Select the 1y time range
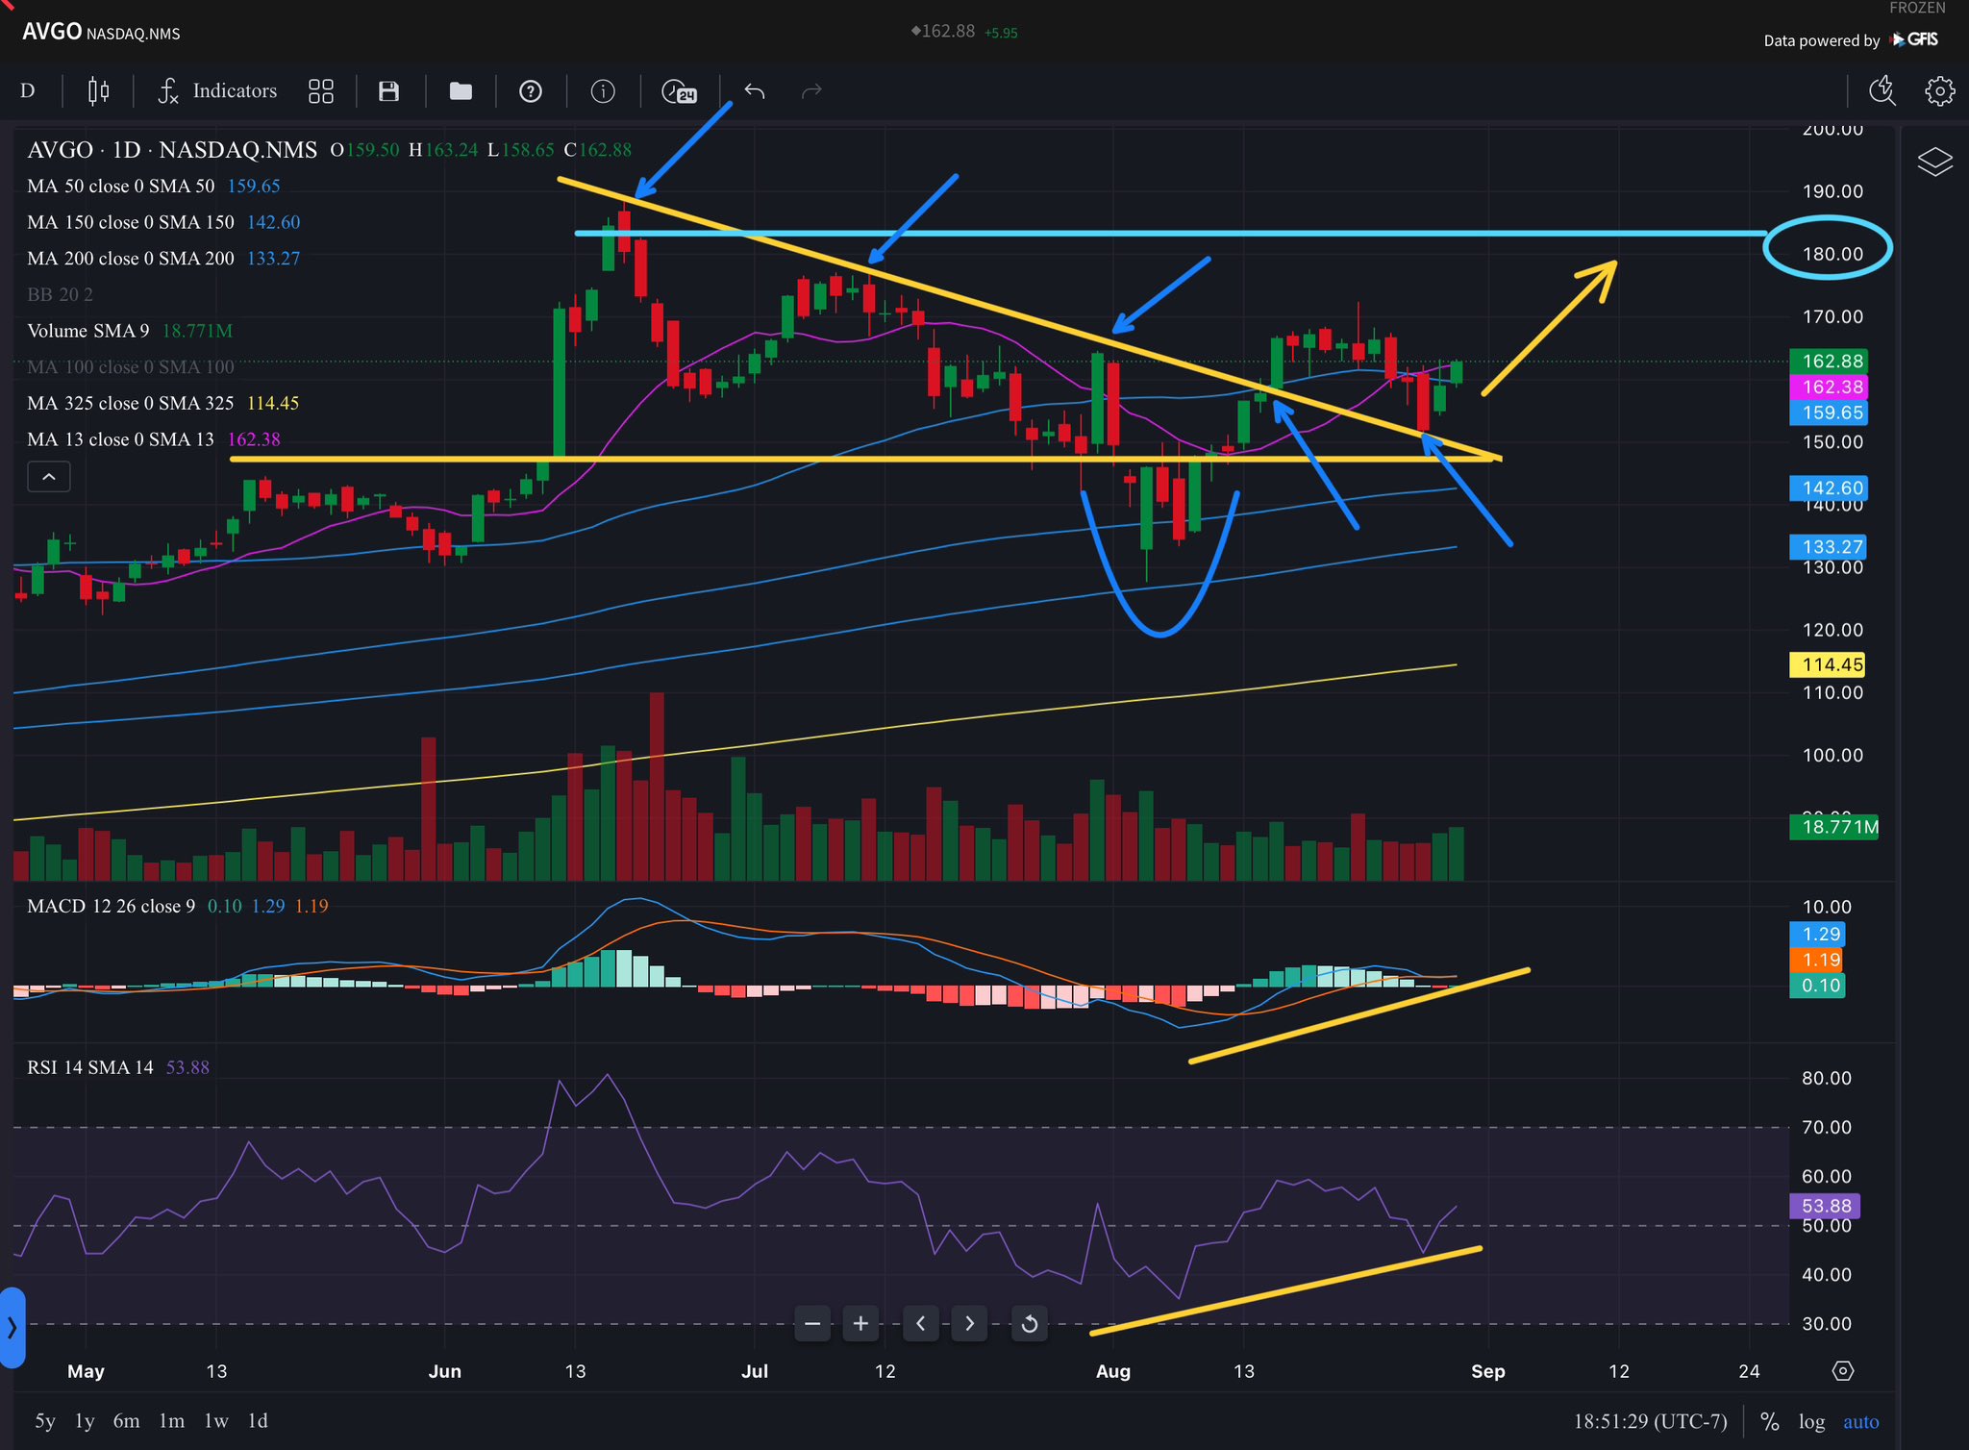The height and width of the screenshot is (1450, 1969). coord(85,1420)
